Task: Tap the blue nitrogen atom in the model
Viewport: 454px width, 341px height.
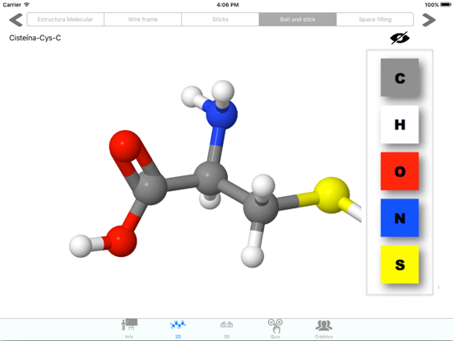Action: coord(221,114)
